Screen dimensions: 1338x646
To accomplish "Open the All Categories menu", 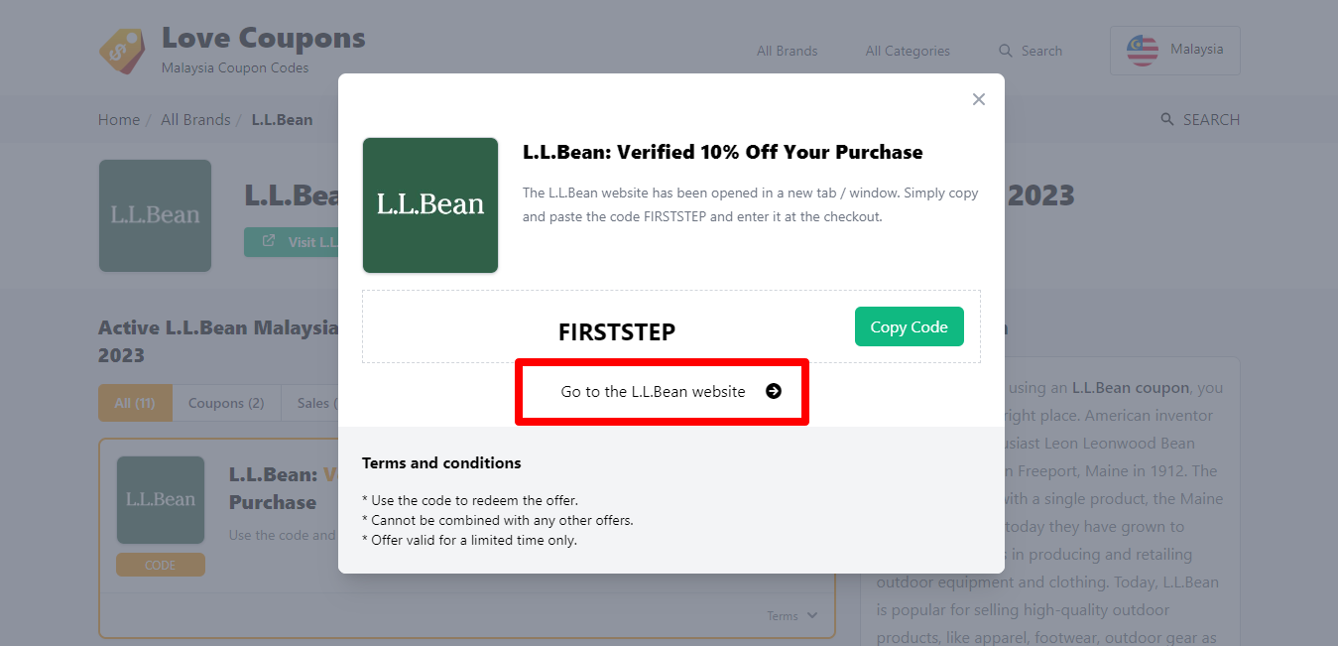I will click(907, 51).
